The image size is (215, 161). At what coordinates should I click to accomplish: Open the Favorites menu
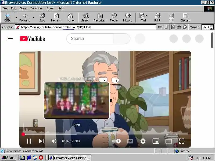tap(37, 9)
